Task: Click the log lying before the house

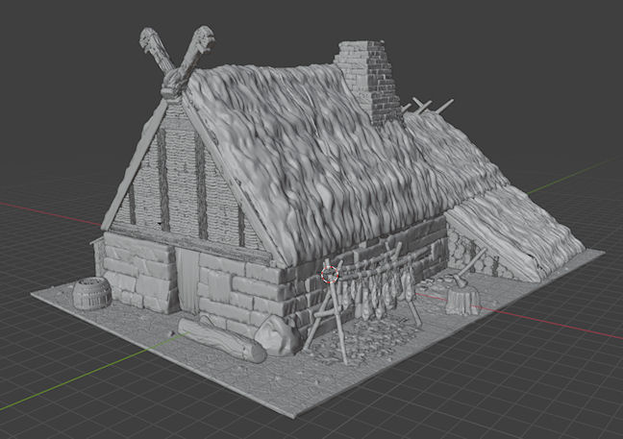Action: pos(220,339)
